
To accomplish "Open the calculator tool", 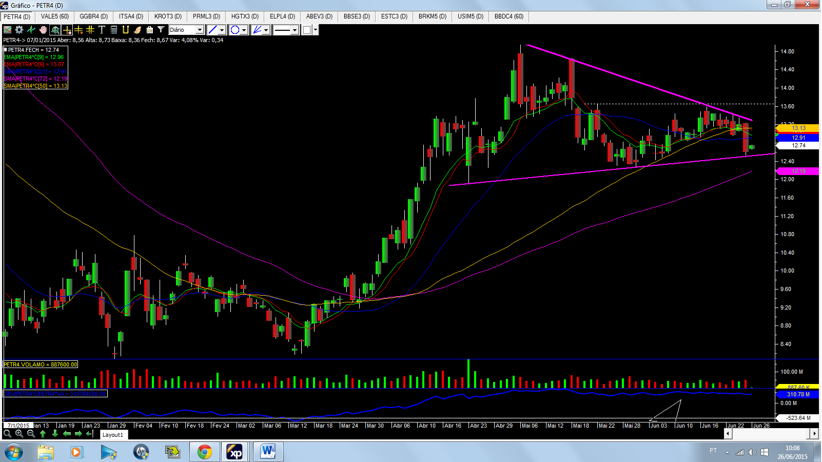I will [114, 30].
